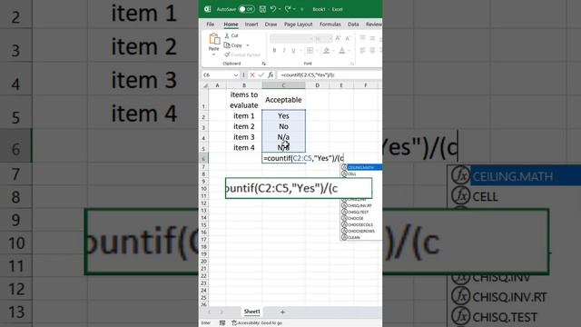This screenshot has height=327, width=581.
Task: Open Customize Quick Access Toolbar dropdown
Action: [x=302, y=9]
